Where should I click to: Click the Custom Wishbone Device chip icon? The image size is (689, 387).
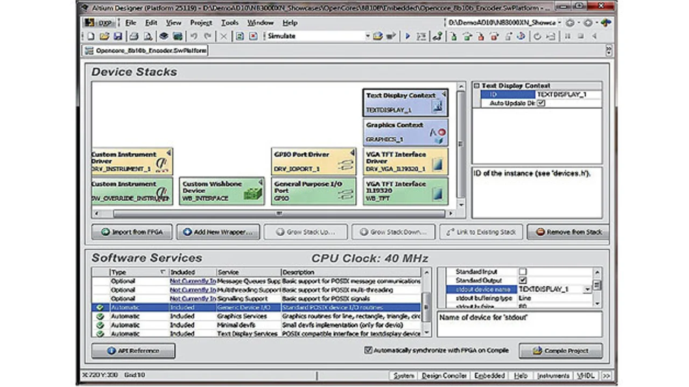(x=252, y=194)
